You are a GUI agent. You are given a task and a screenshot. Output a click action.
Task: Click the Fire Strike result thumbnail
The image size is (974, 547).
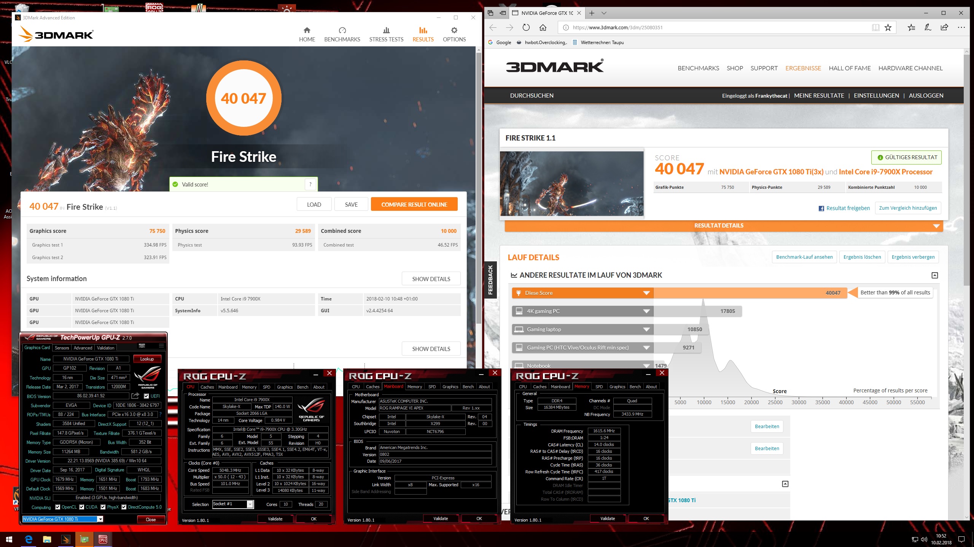571,184
